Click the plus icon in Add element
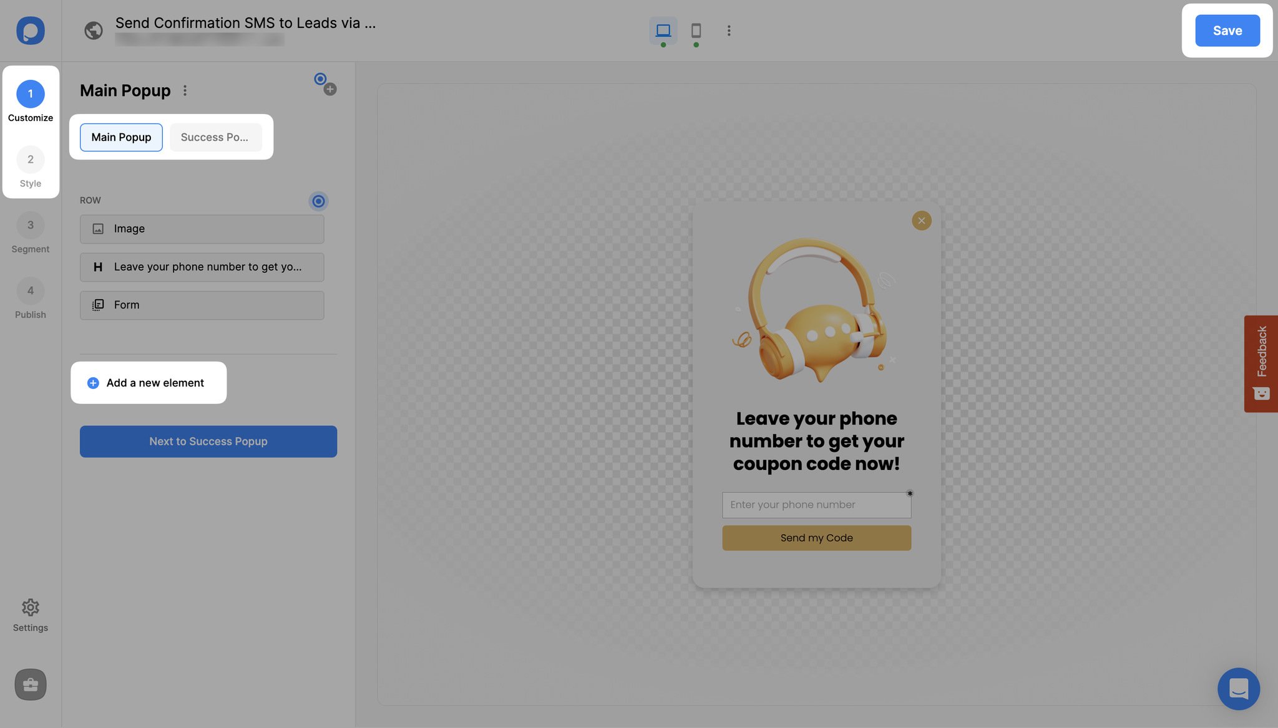 click(x=93, y=383)
